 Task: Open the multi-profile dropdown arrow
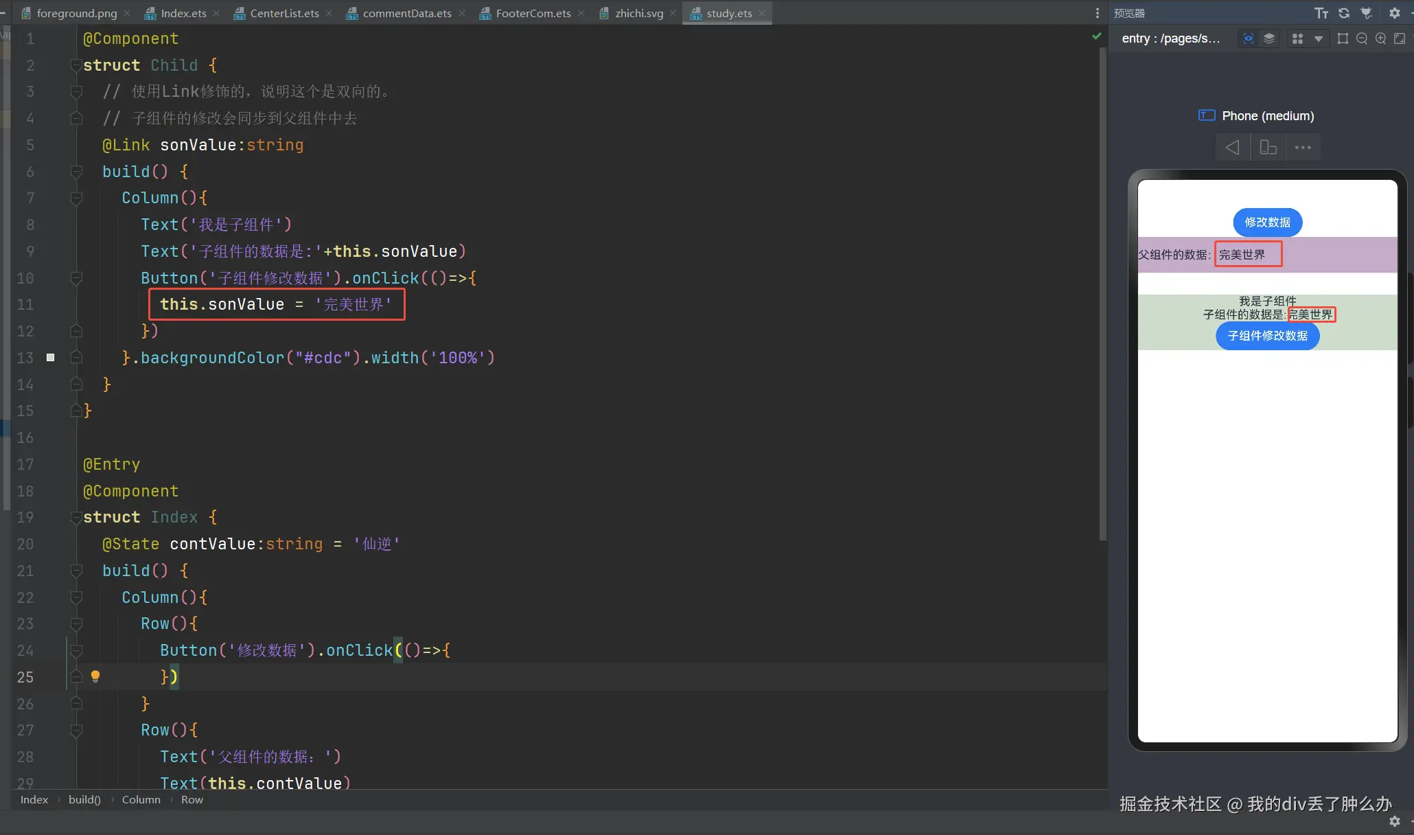[x=1319, y=38]
